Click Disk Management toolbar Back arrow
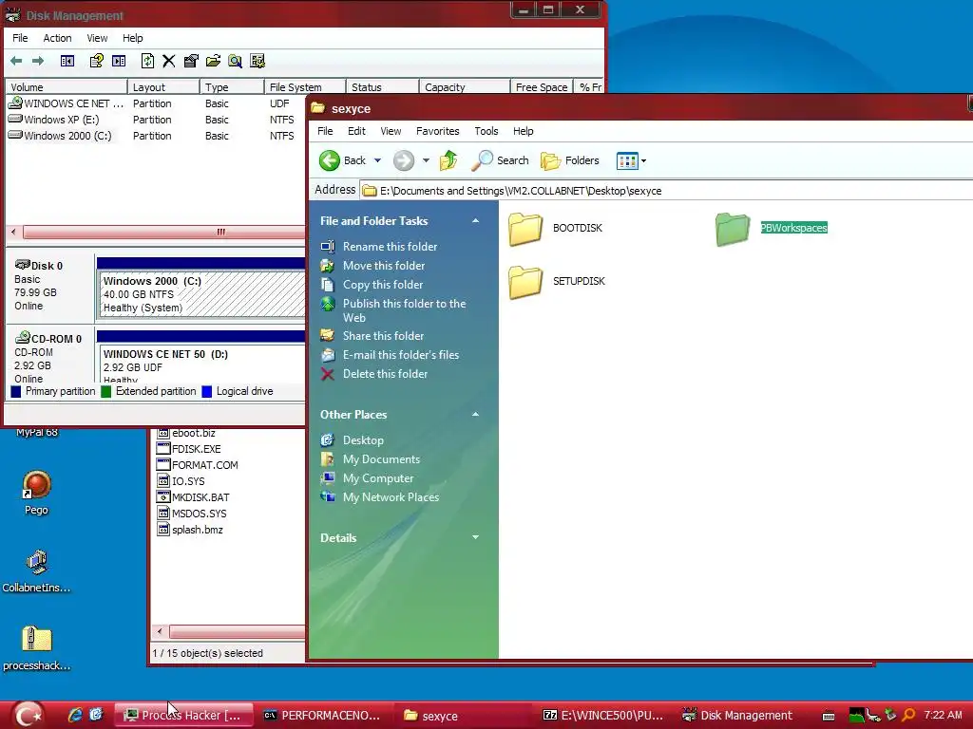This screenshot has height=729, width=973. click(x=16, y=61)
